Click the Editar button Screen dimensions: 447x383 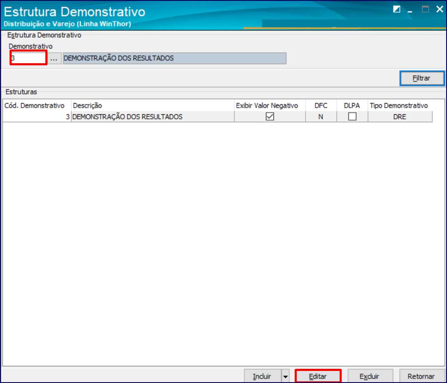[x=318, y=376]
